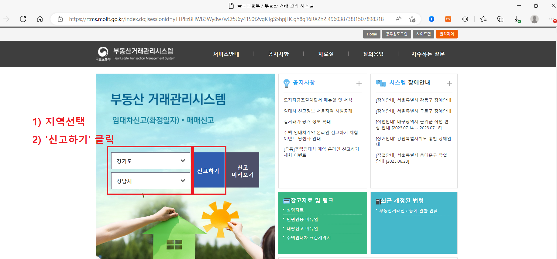The image size is (557, 259).
Task: Expand 시스템 장애안내 with the plus icon
Action: tap(449, 84)
